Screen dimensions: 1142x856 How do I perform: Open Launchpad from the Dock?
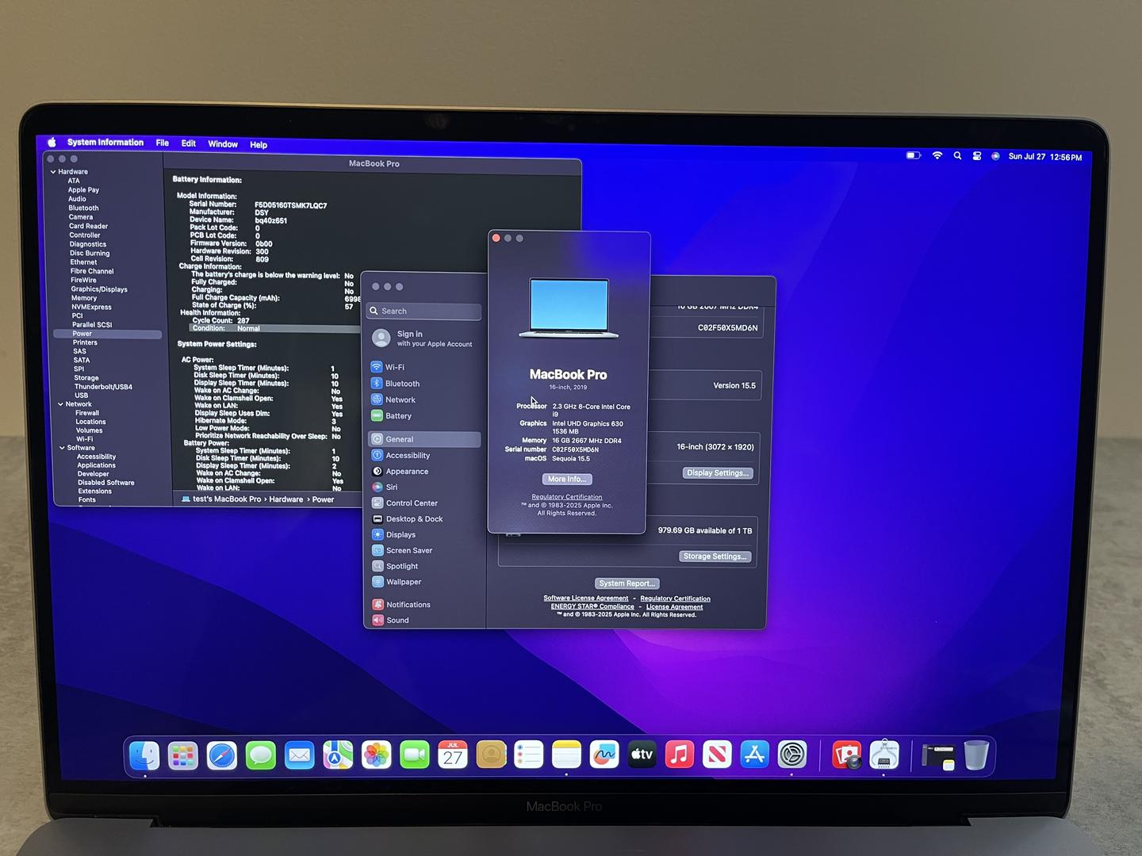(x=183, y=755)
